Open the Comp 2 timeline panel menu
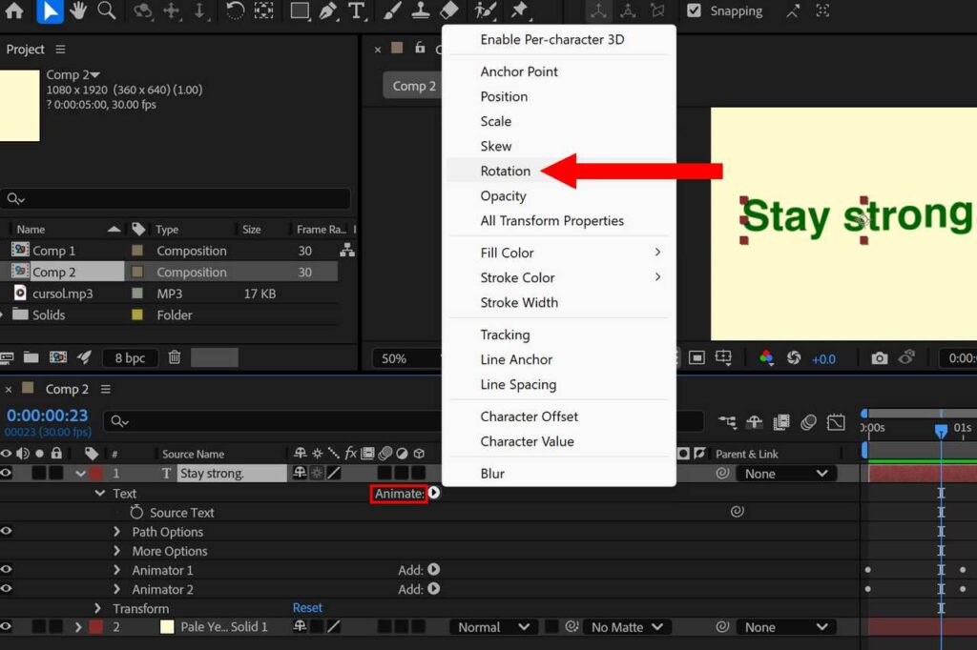This screenshot has height=650, width=977. [106, 389]
